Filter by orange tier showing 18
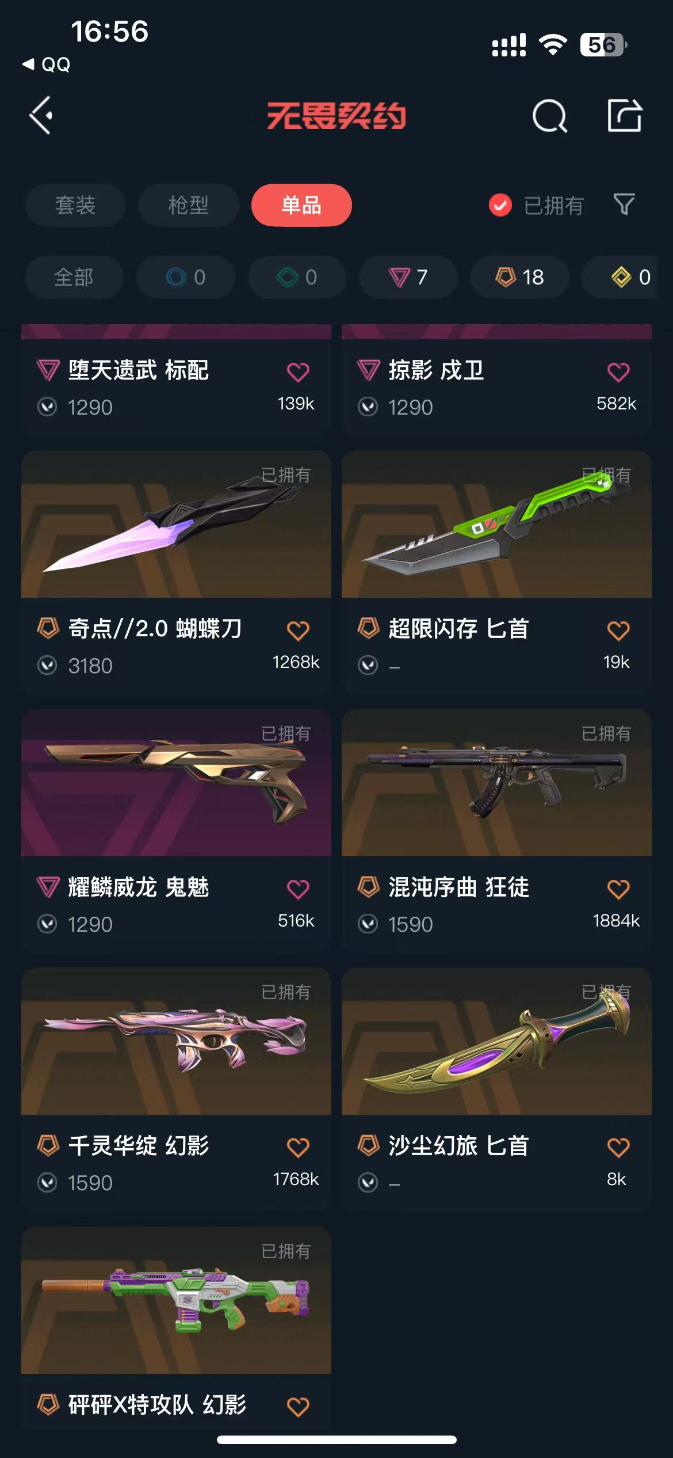This screenshot has width=673, height=1458. [520, 277]
